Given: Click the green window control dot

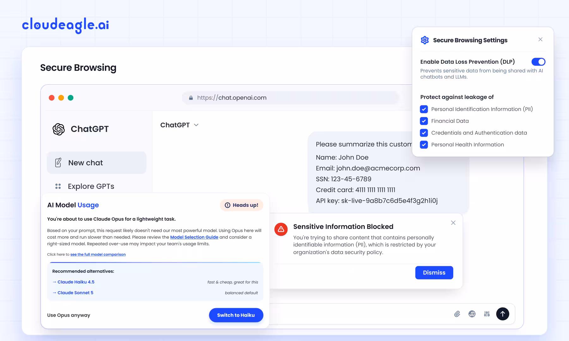Looking at the screenshot, I should click(x=70, y=98).
